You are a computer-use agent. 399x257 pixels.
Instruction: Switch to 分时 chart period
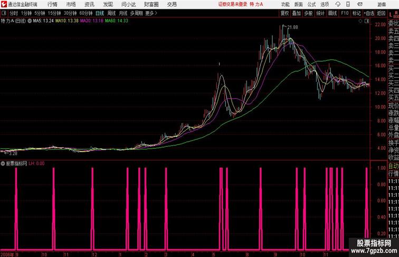click(x=14, y=13)
